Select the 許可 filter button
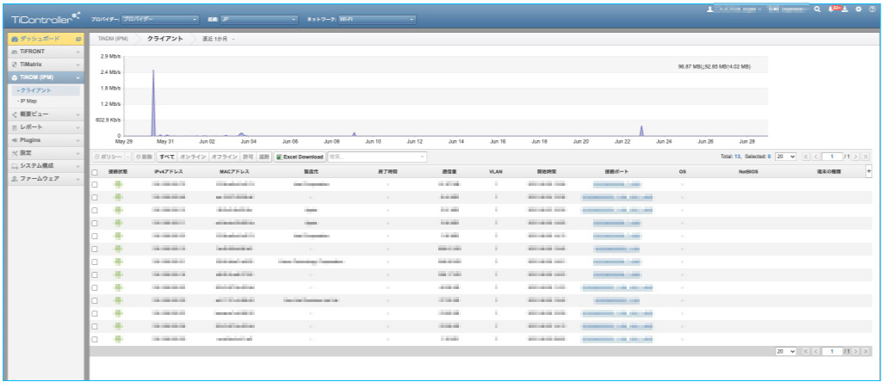The width and height of the screenshot is (885, 388). point(248,157)
